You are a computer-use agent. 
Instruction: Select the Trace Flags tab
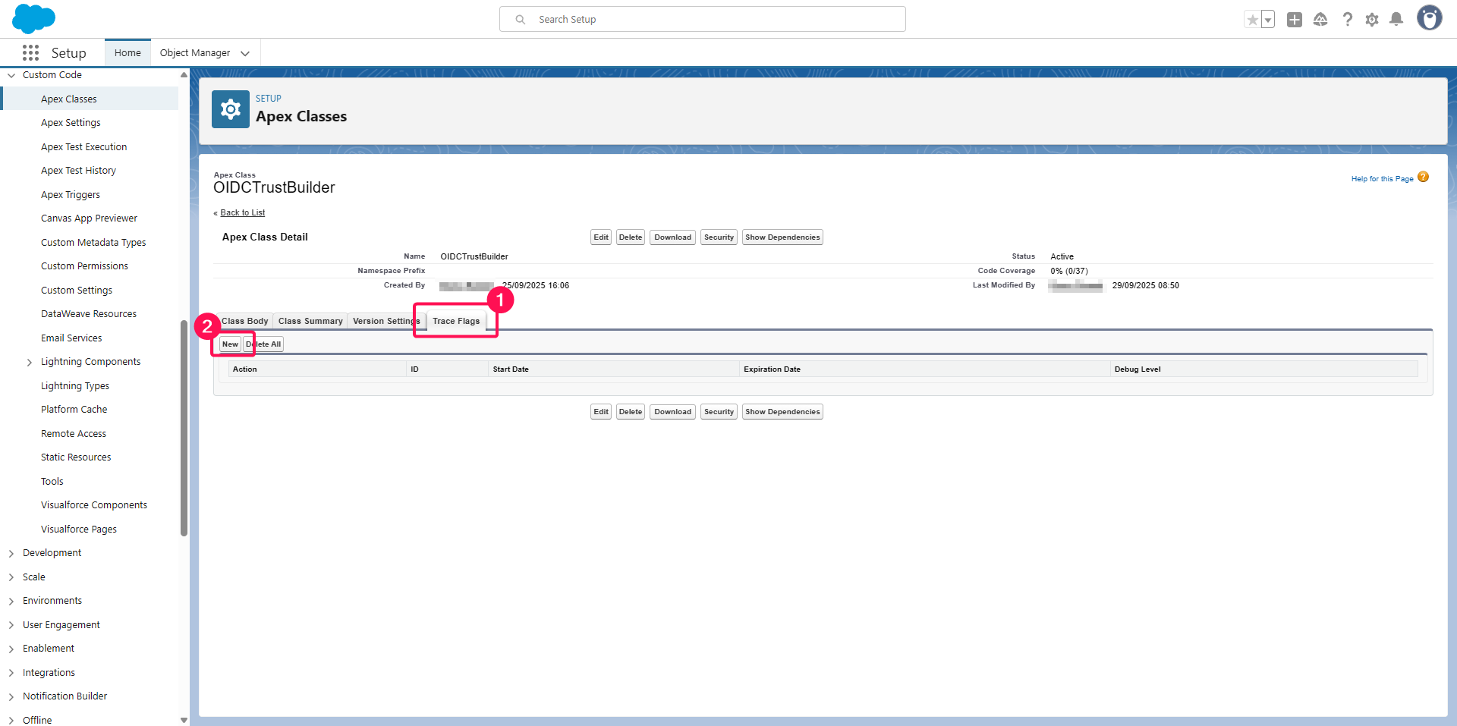click(x=456, y=321)
